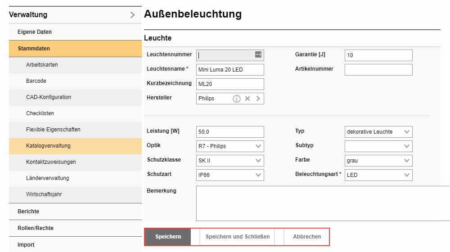
Task: Show Philips manufacturer info icon
Action: point(237,99)
